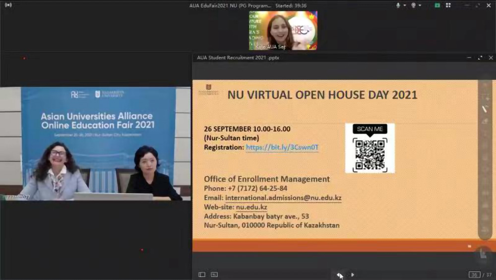496x280 pixels.
Task: Click meeting title 'AUA EduFair2021 NU' in top bar
Action: click(230, 5)
